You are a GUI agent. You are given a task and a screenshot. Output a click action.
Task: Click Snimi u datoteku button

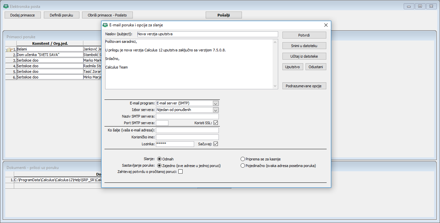(x=304, y=46)
